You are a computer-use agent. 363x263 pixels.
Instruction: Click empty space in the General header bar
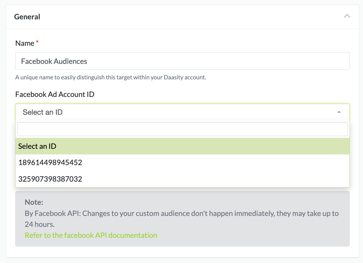coord(191,17)
